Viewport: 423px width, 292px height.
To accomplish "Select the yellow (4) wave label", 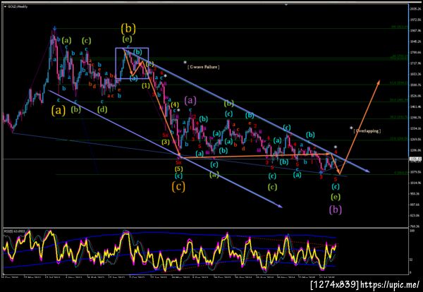I will click(x=175, y=104).
